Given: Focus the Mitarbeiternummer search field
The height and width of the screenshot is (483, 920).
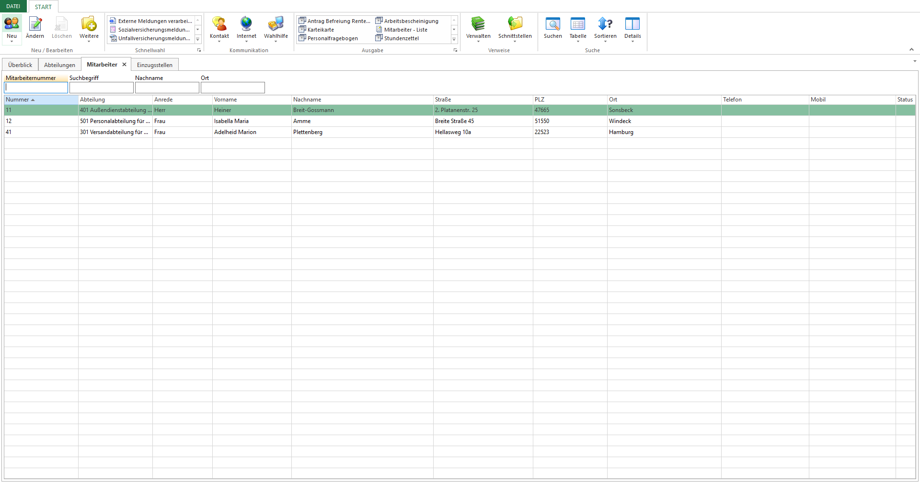Looking at the screenshot, I should point(36,88).
